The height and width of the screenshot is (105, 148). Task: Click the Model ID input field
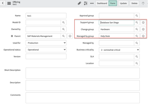(x=43, y=22)
